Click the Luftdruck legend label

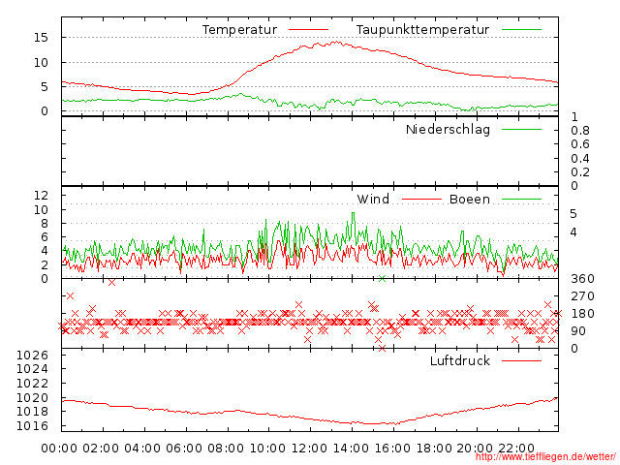click(x=460, y=360)
